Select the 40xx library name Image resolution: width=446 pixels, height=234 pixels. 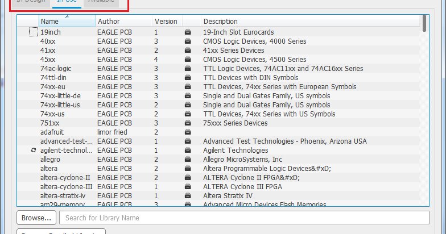pos(48,41)
